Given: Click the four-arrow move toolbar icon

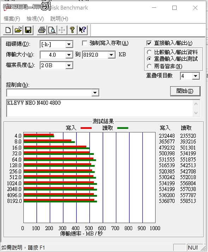Looking at the screenshot, I should pos(62,30).
